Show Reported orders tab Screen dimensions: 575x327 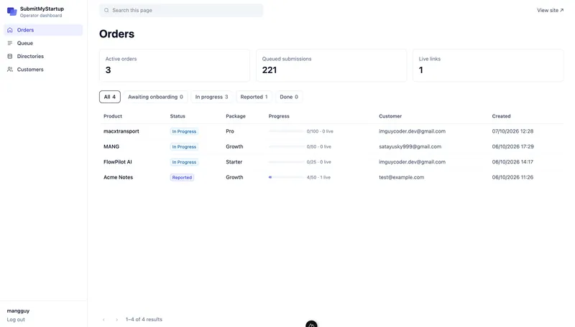pos(254,97)
